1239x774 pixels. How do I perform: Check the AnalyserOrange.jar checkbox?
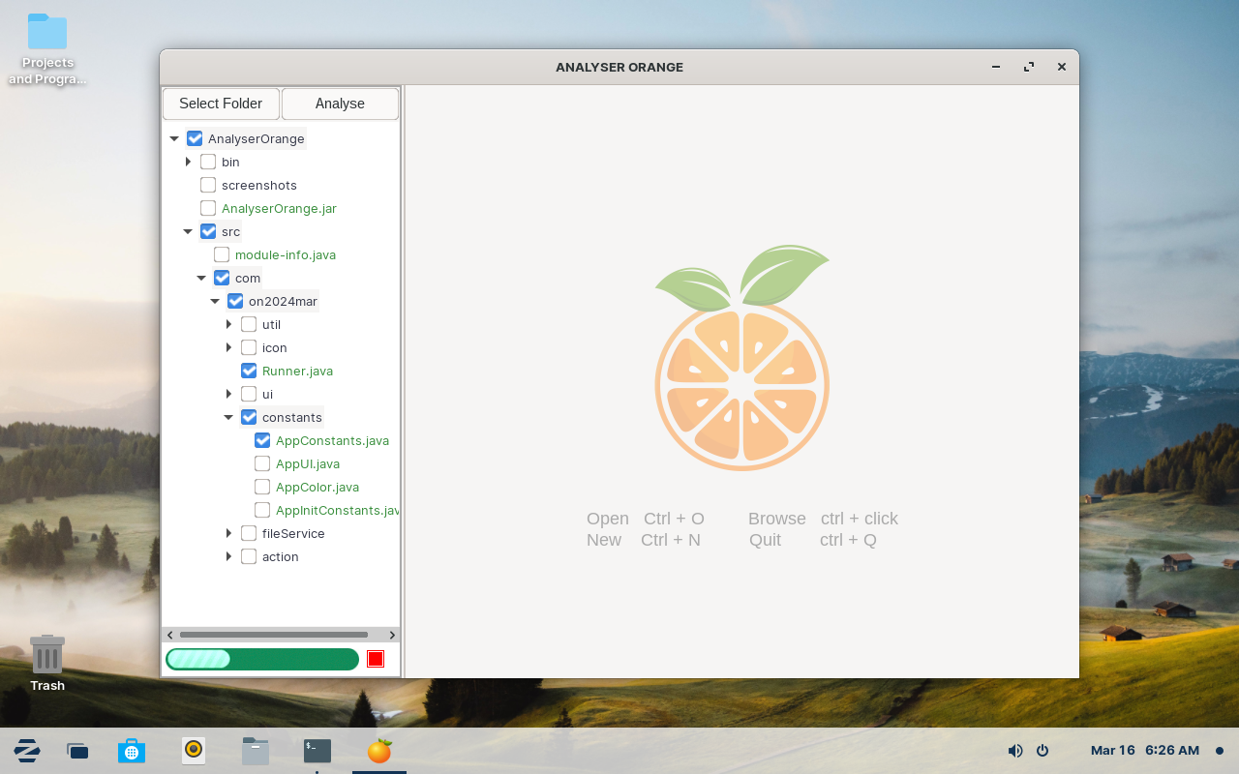point(208,208)
